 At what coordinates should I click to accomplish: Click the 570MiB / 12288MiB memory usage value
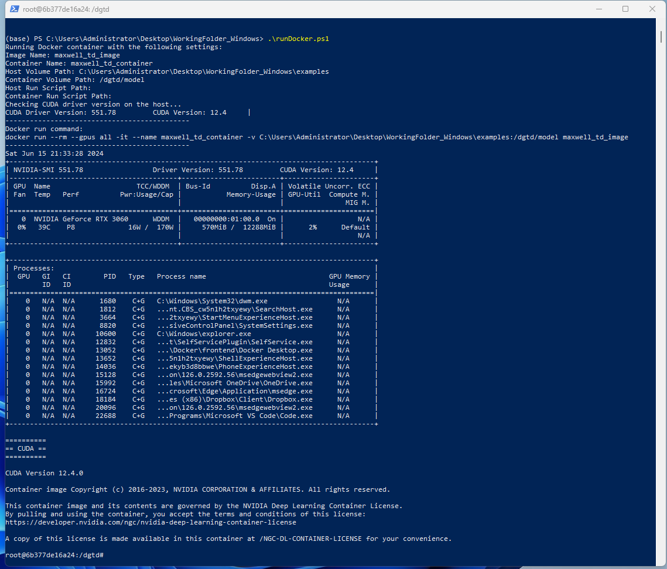click(239, 227)
